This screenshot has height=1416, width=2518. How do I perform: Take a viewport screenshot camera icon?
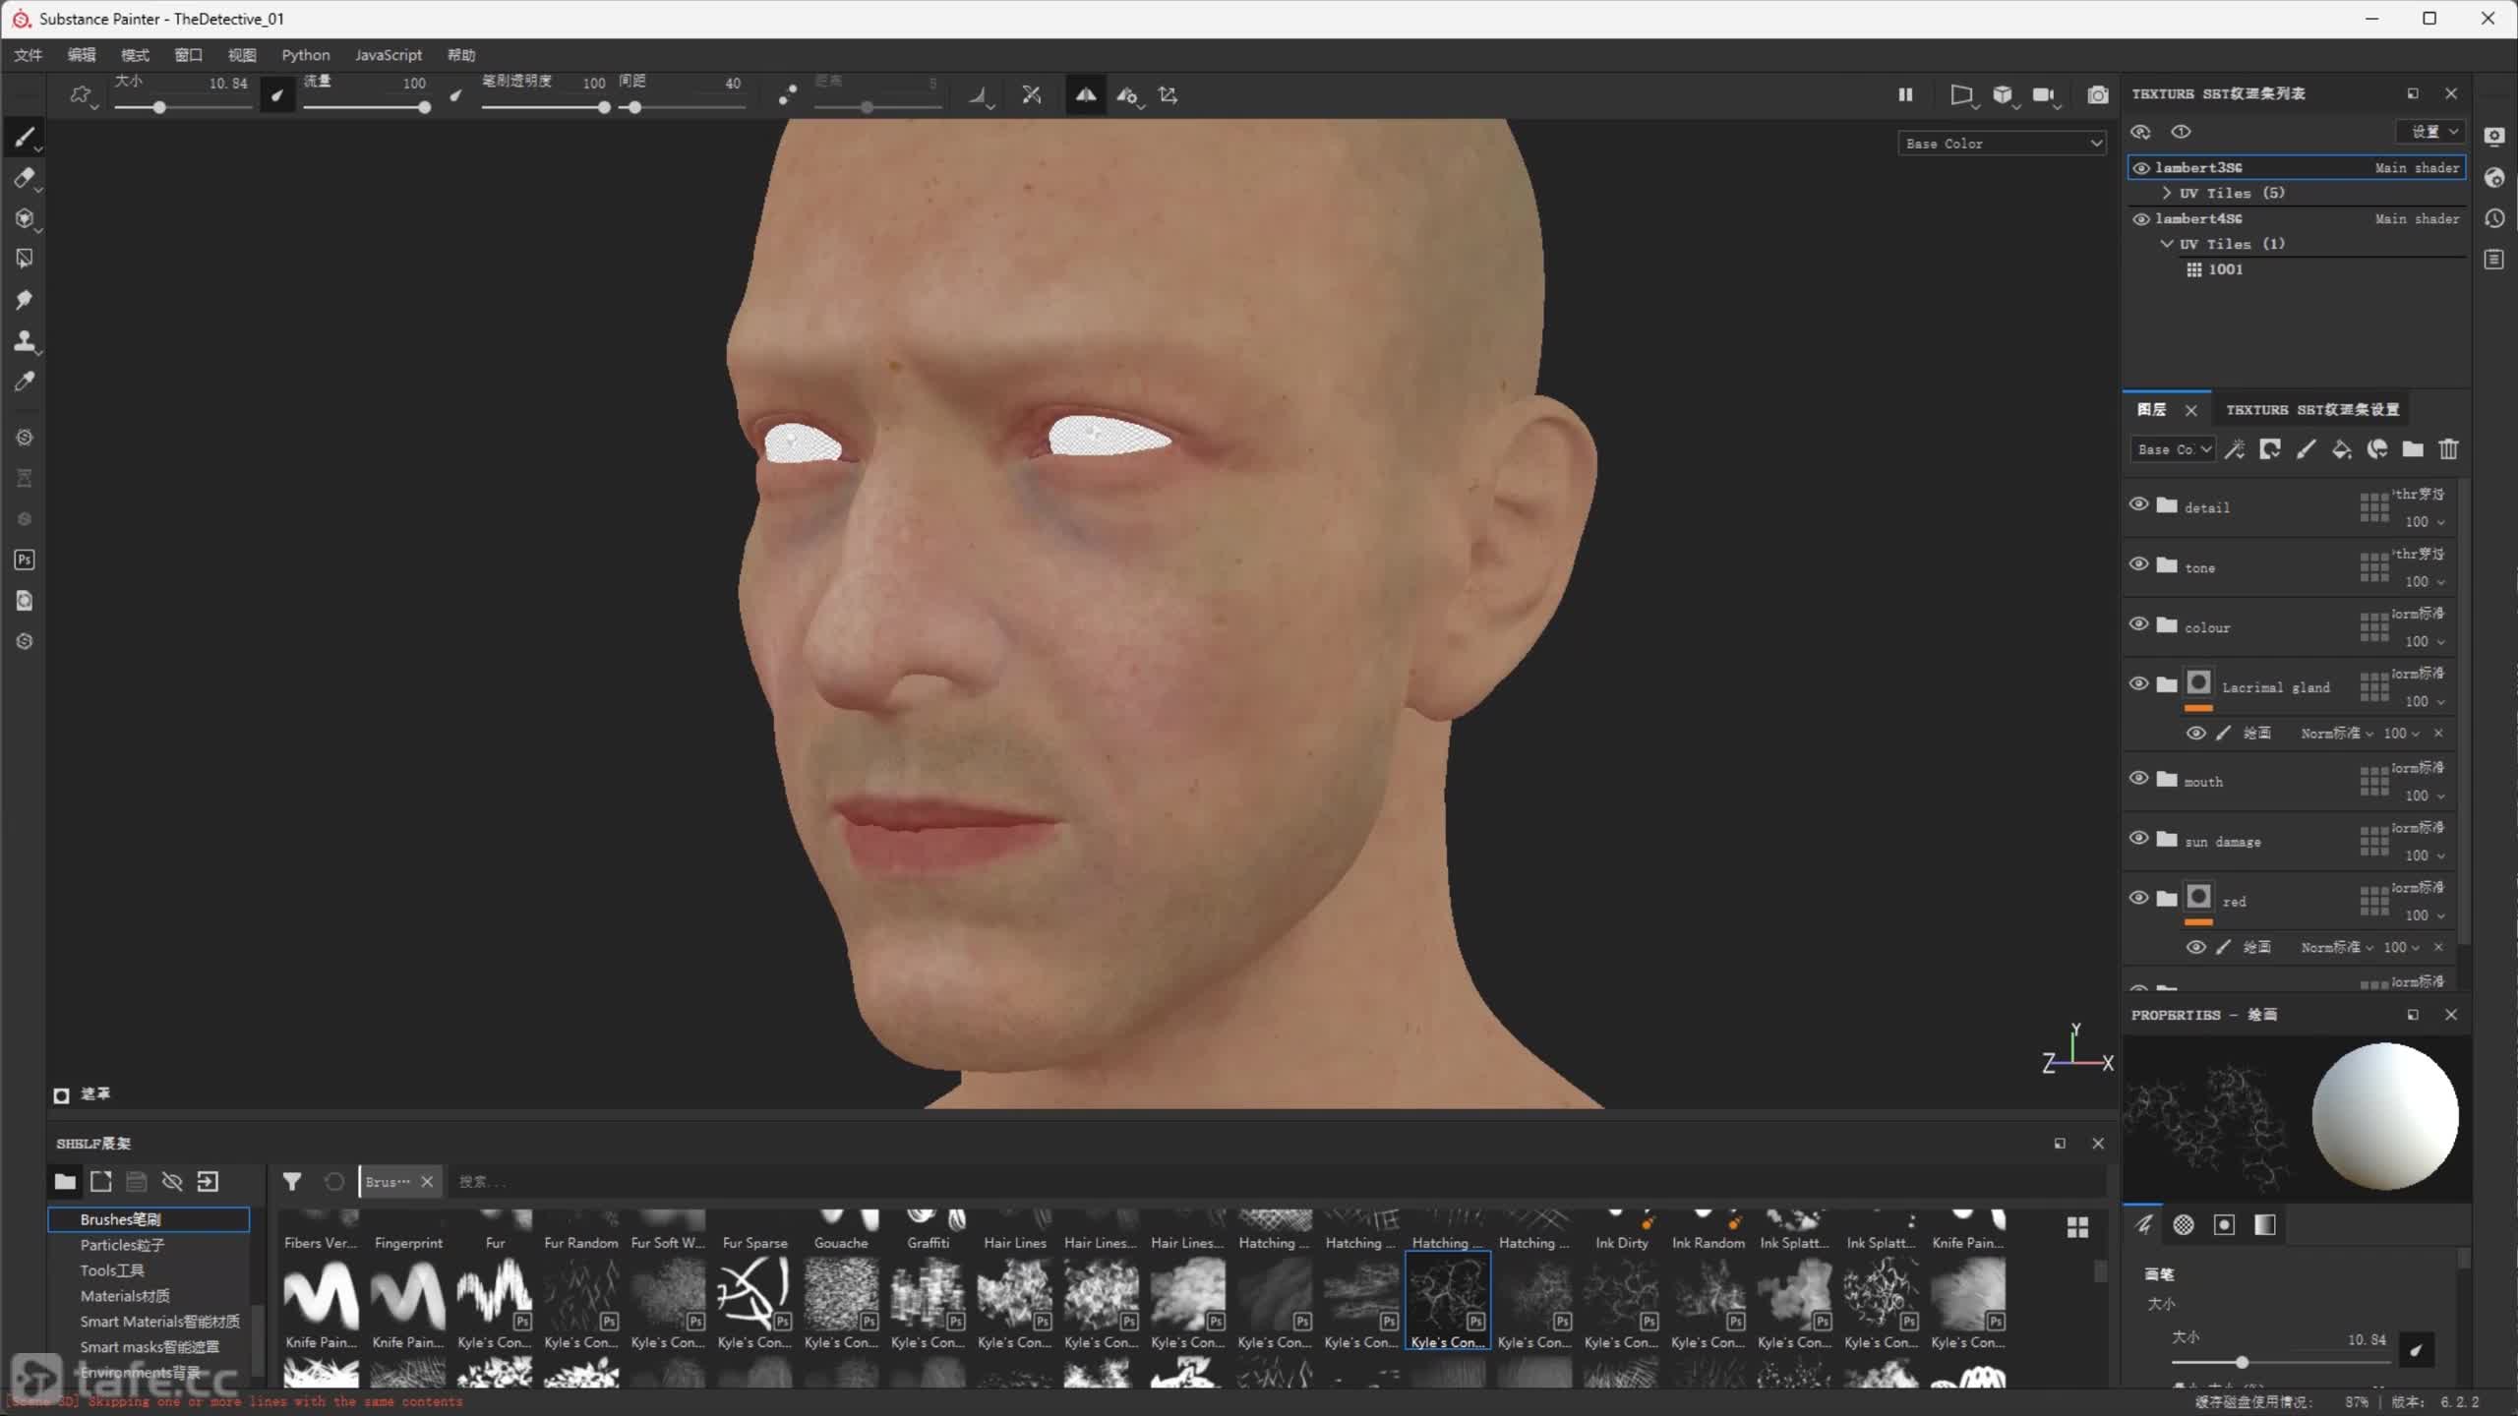point(2098,95)
